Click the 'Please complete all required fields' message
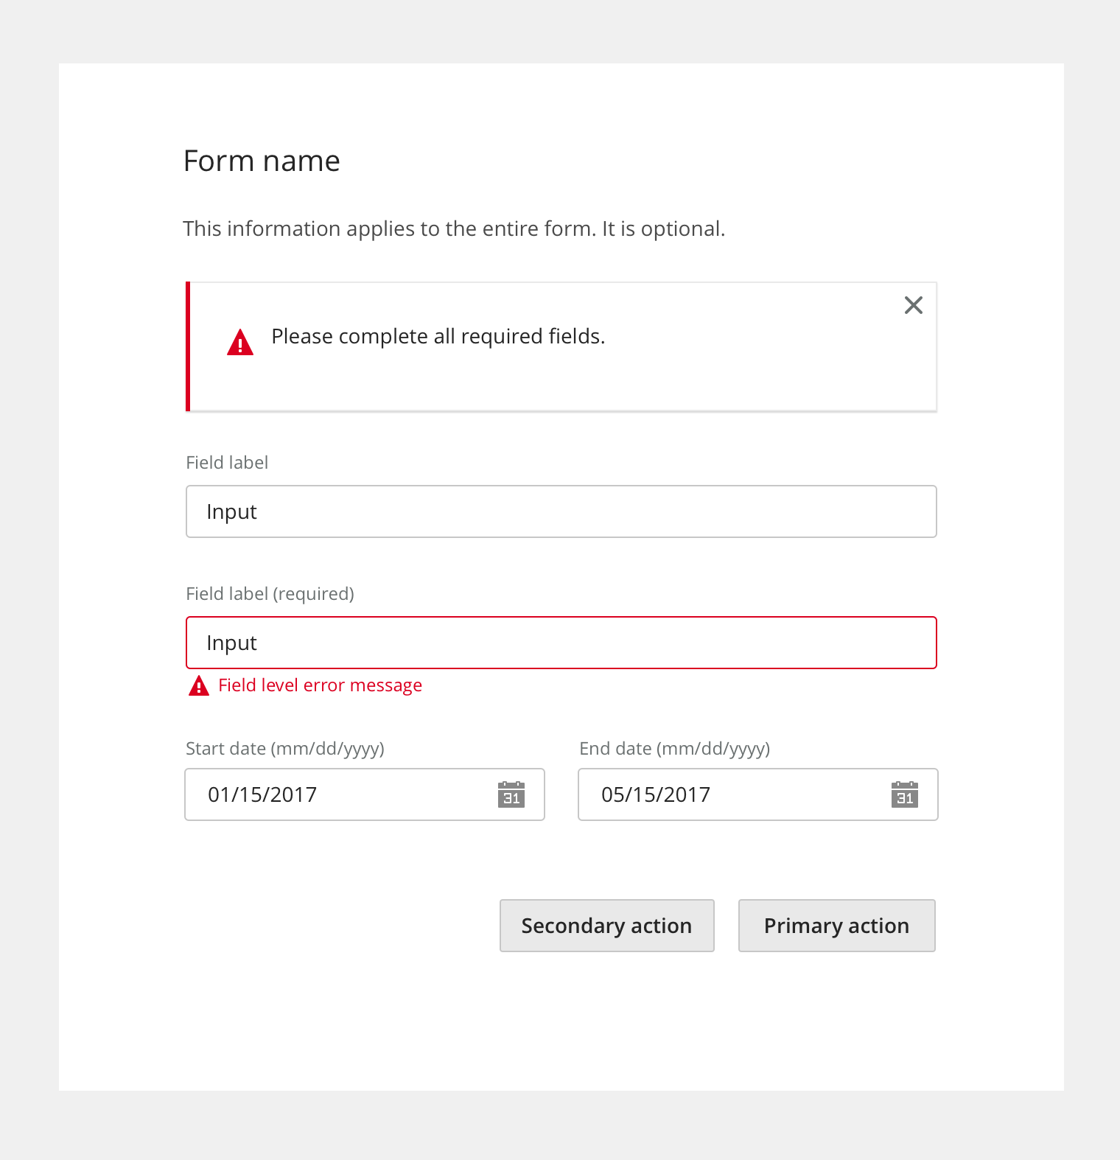Image resolution: width=1120 pixels, height=1160 pixels. pos(438,337)
